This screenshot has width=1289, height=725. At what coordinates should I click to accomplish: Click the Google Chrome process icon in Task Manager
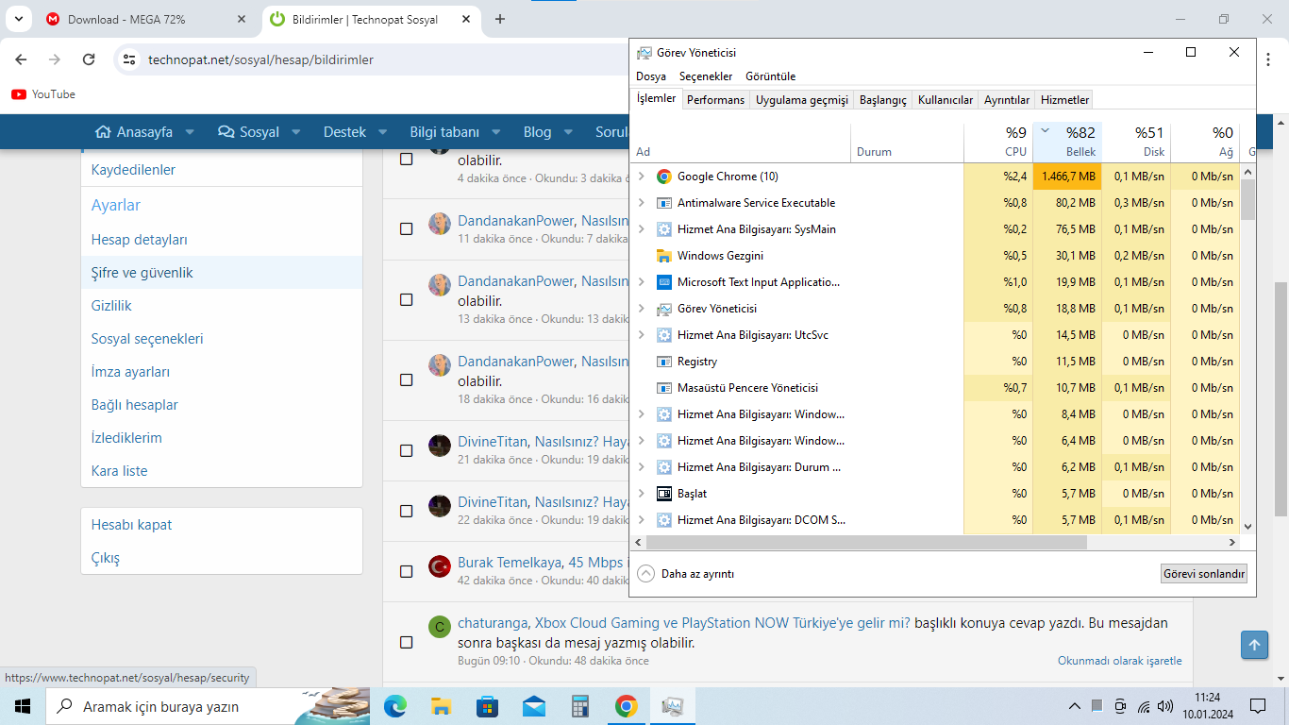[663, 177]
